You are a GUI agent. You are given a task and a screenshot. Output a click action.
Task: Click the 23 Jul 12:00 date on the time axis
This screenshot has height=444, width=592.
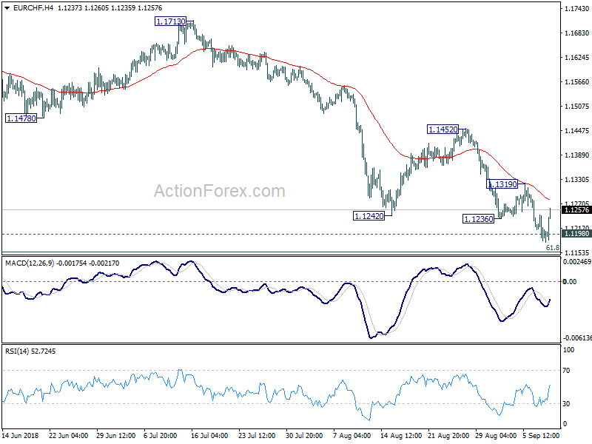(257, 435)
